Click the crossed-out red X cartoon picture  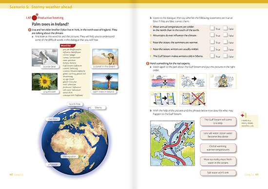click(193, 99)
